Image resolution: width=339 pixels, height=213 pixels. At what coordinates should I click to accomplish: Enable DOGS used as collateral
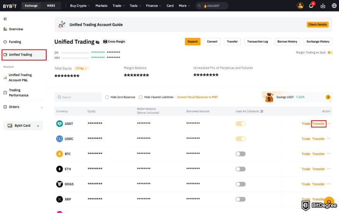241,184
